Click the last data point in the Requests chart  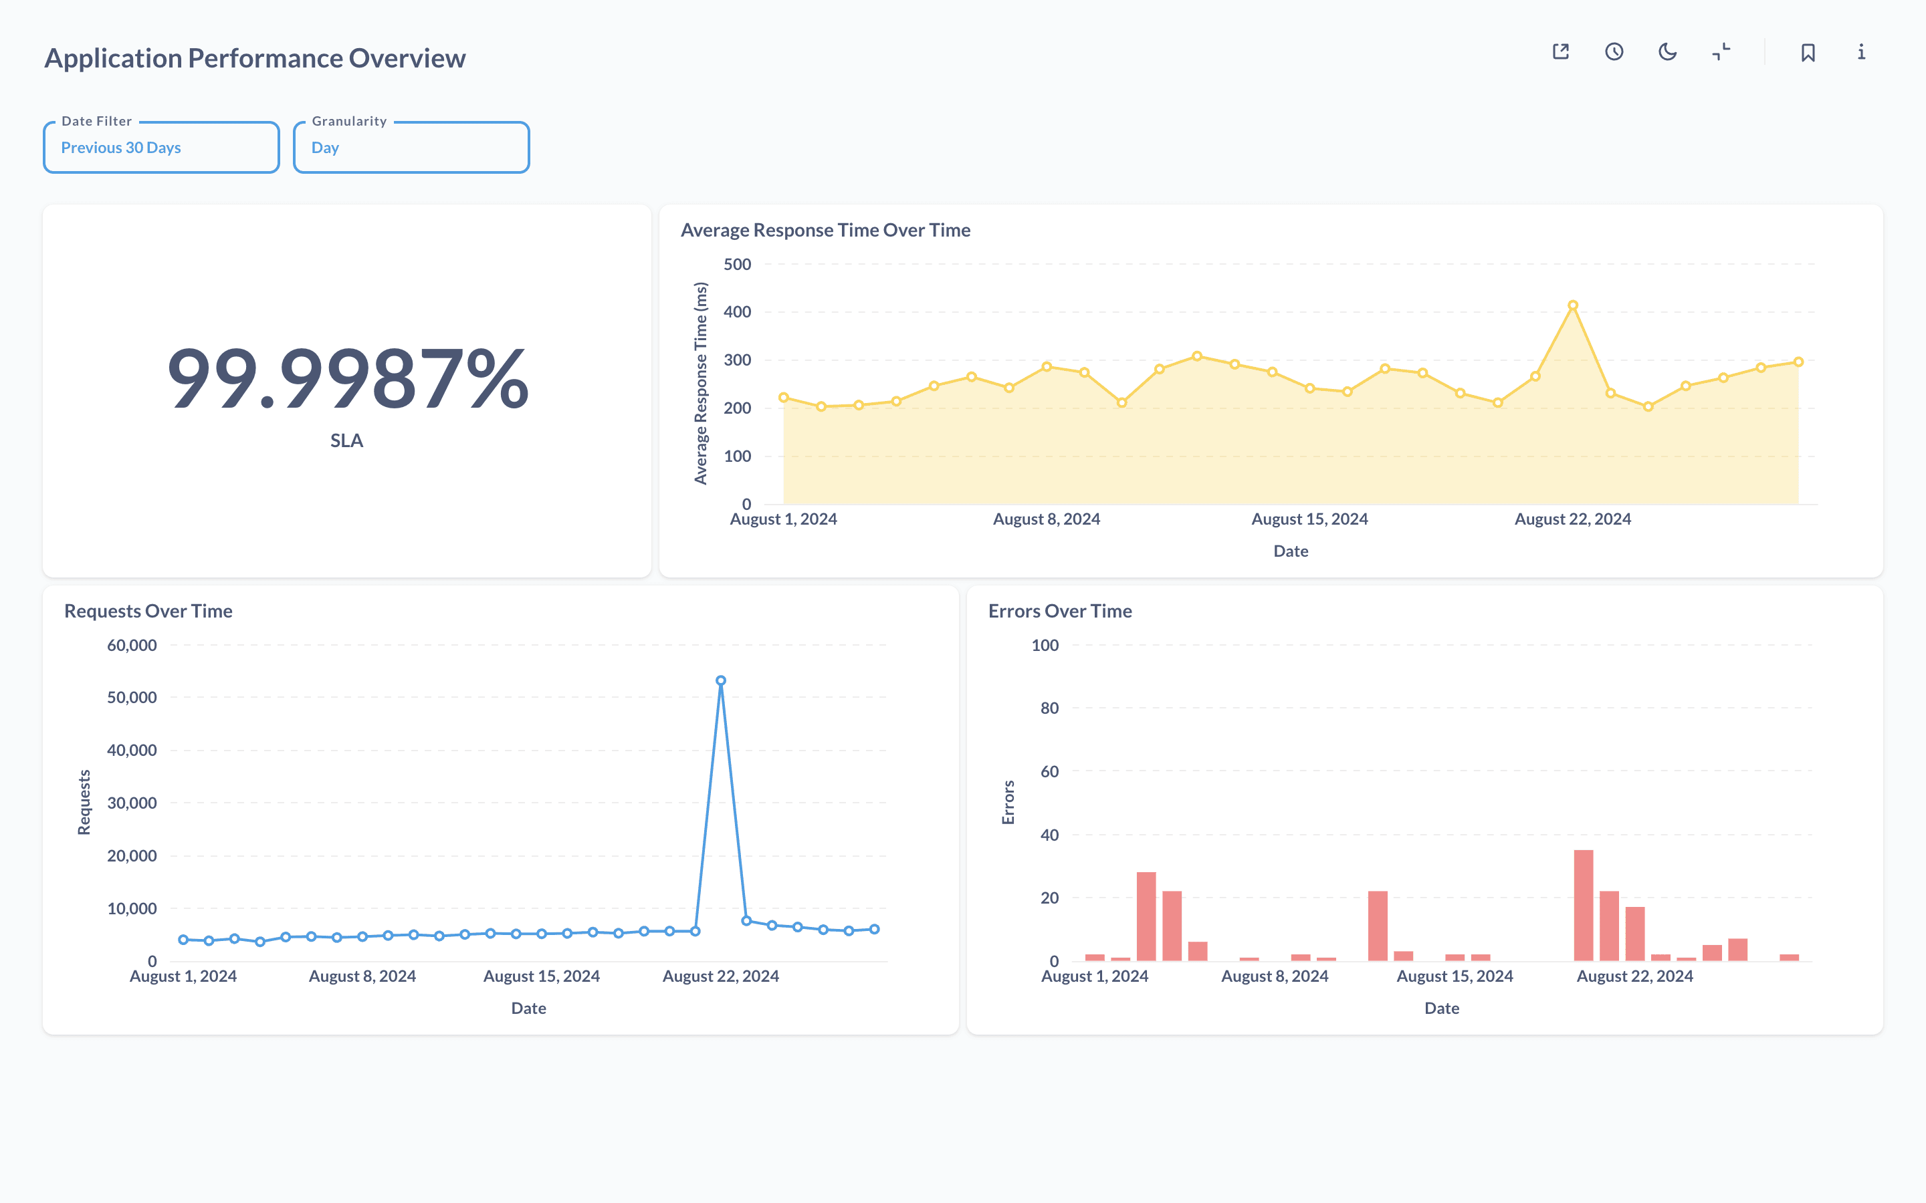click(x=875, y=929)
